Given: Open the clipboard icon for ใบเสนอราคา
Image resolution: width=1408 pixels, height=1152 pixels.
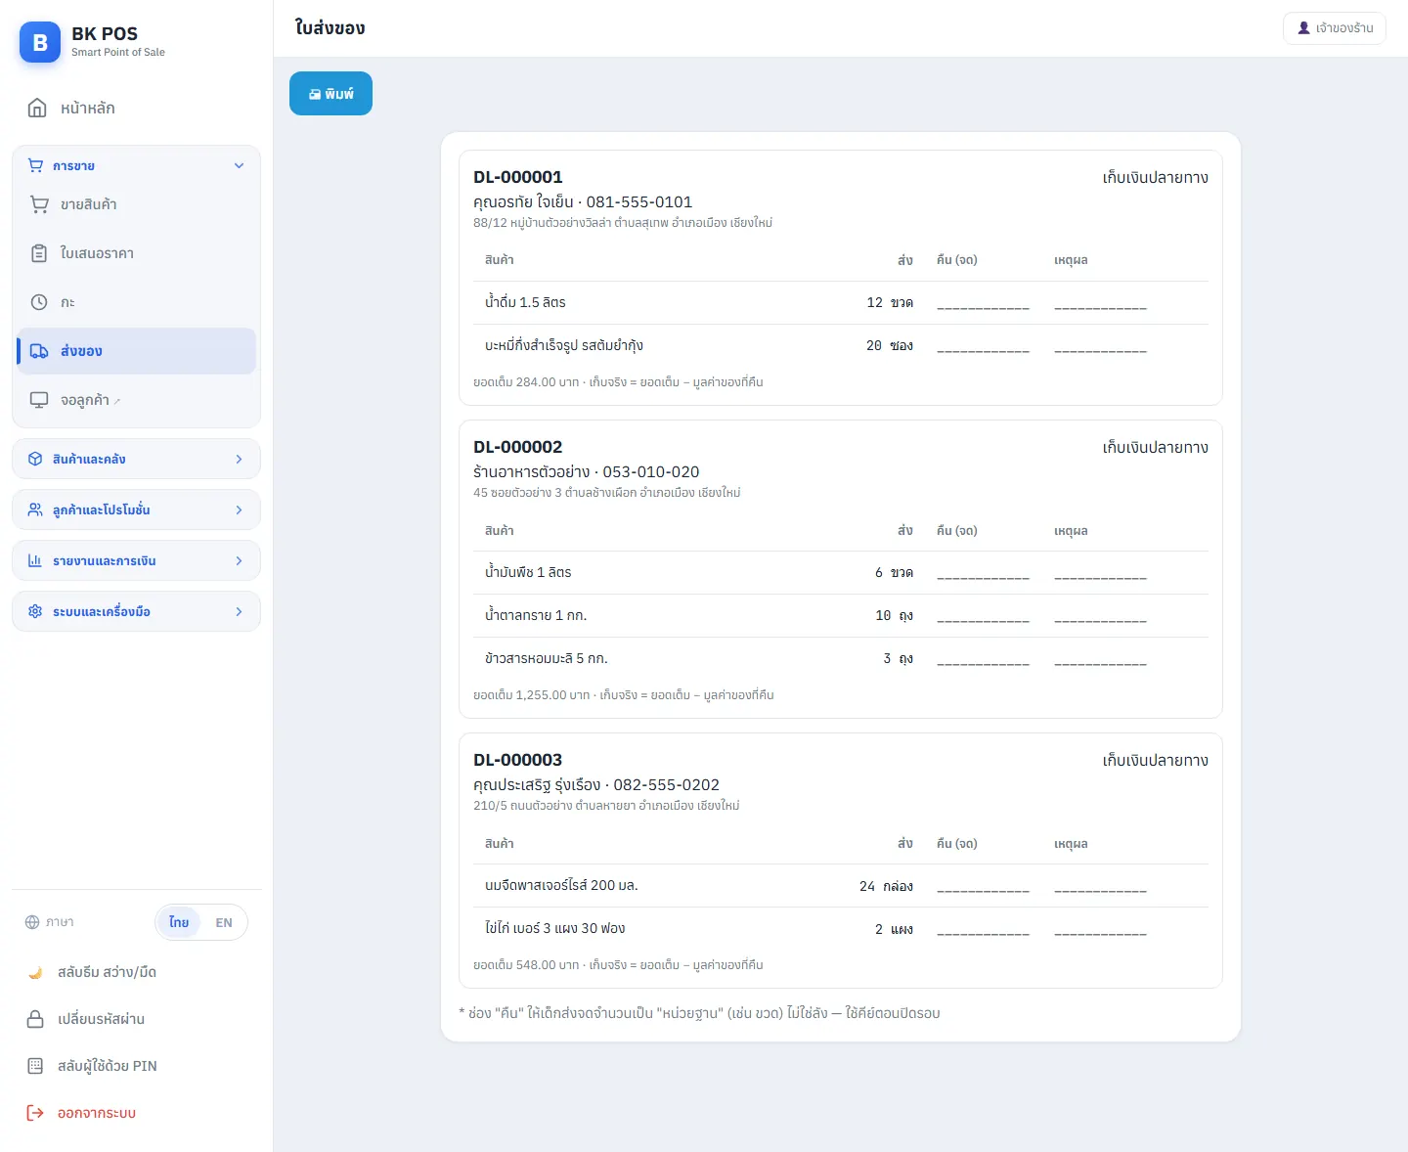Looking at the screenshot, I should [39, 253].
